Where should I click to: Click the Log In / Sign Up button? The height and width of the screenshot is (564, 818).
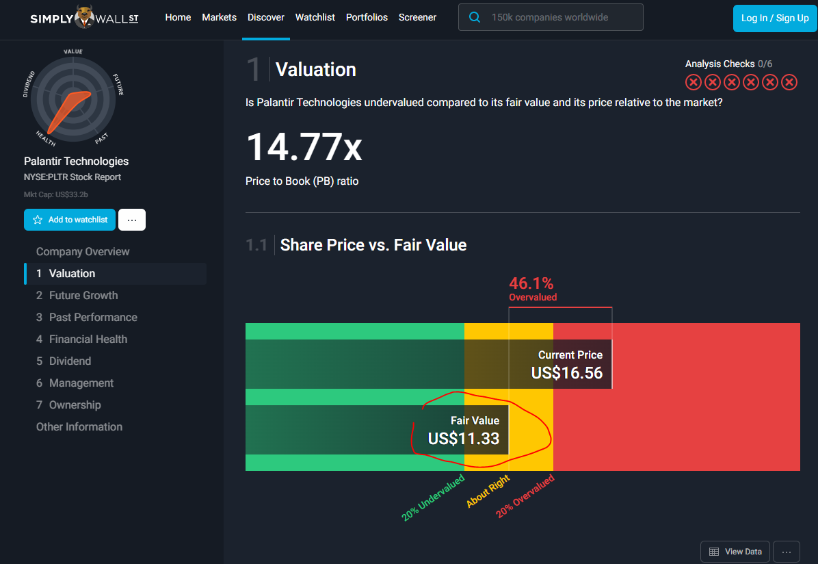(775, 18)
